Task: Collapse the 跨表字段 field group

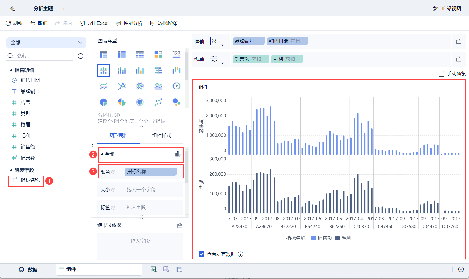Action: pos(11,170)
